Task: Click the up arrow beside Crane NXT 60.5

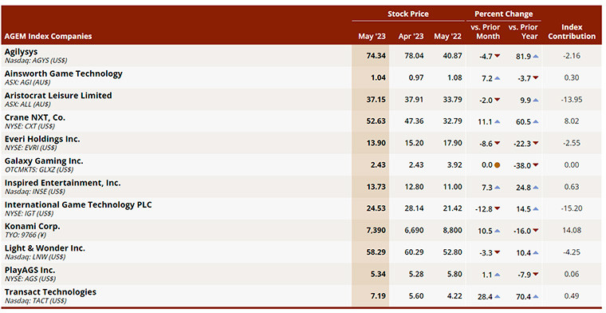Action: (535, 121)
